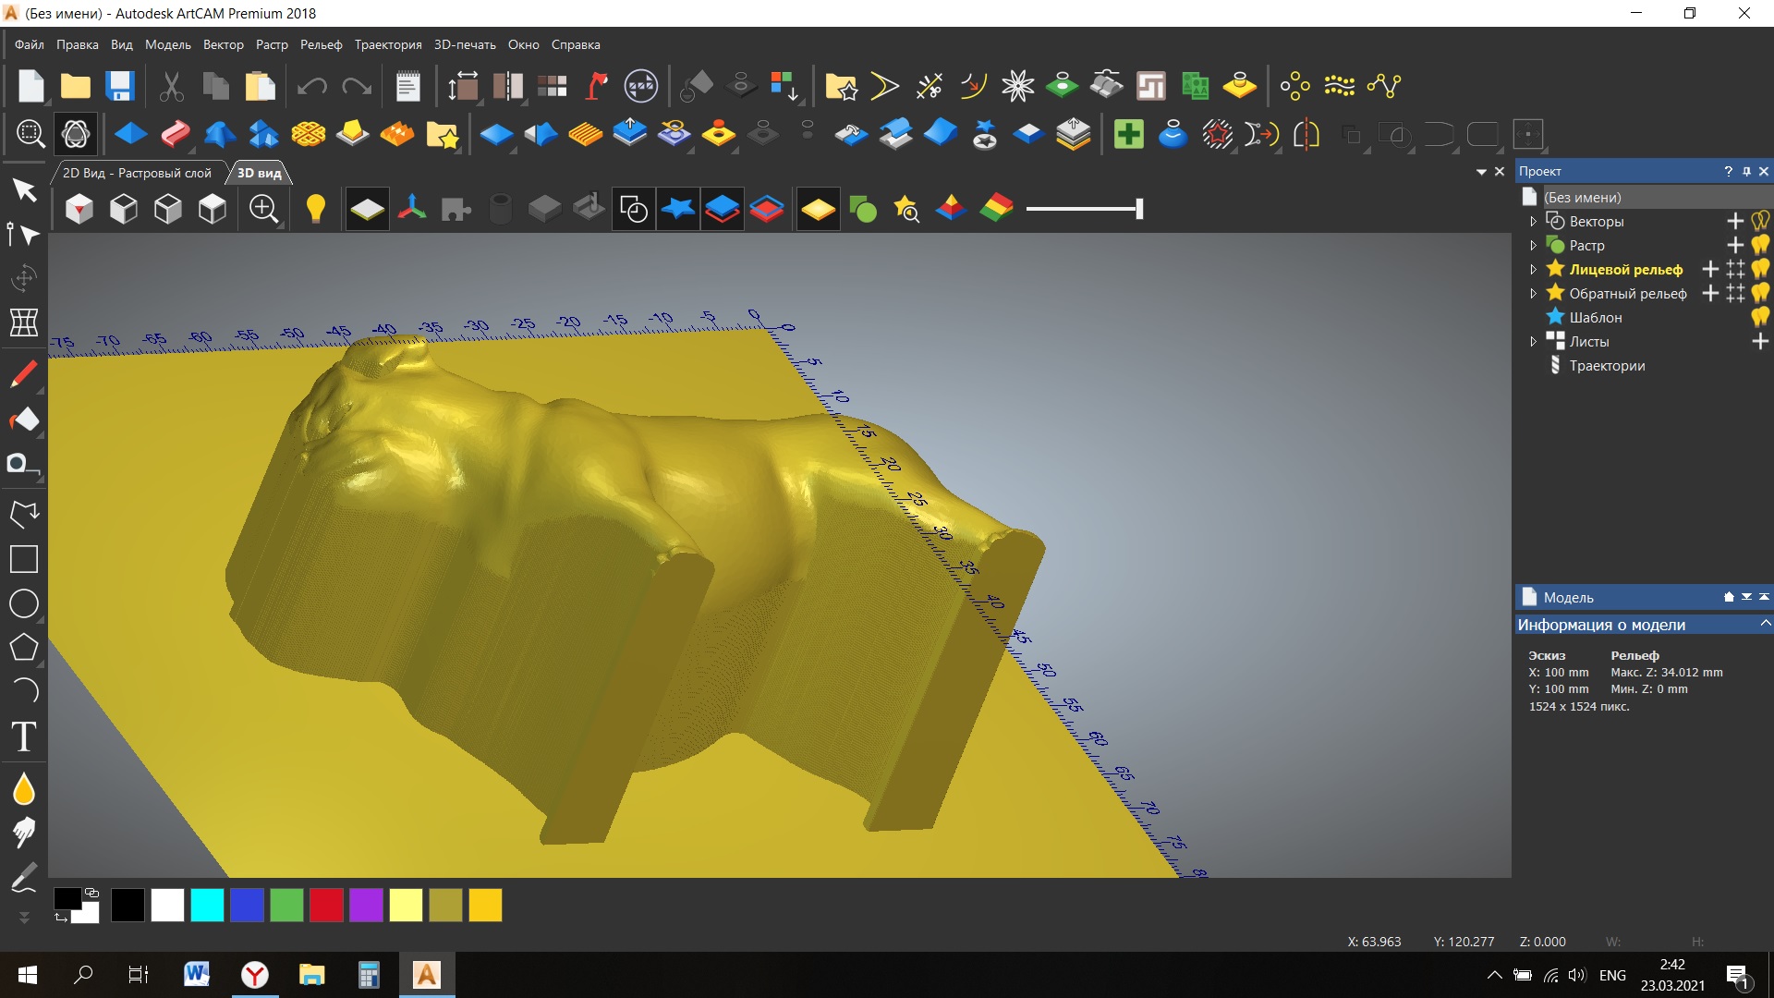
Task: Select the Create Ellipse circle tool
Action: pyautogui.click(x=24, y=603)
